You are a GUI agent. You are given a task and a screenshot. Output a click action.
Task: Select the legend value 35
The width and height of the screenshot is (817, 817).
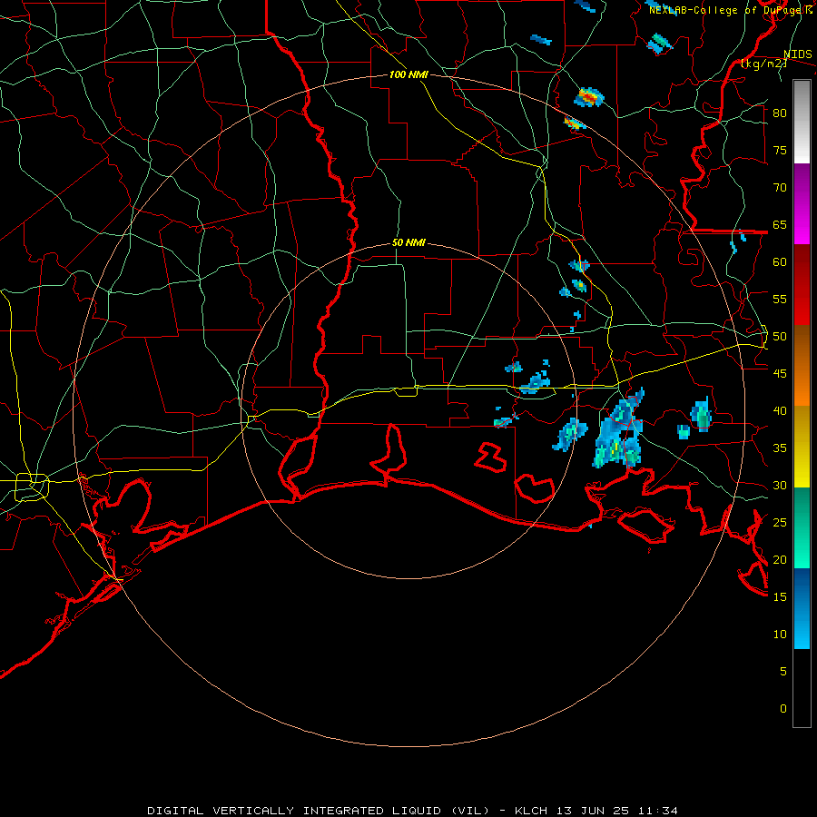coord(780,448)
